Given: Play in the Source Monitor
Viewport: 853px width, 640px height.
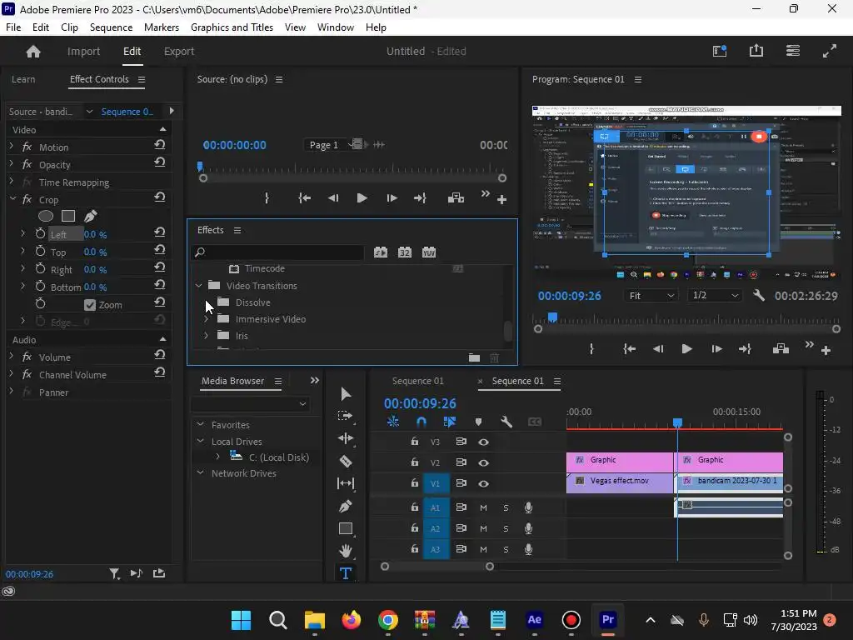Looking at the screenshot, I should tap(362, 198).
